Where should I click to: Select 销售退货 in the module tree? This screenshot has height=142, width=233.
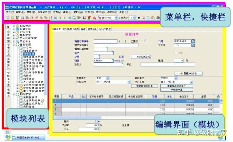(29, 79)
